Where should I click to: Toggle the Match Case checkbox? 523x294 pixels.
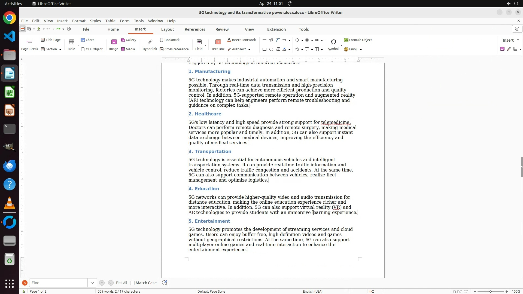(132, 283)
